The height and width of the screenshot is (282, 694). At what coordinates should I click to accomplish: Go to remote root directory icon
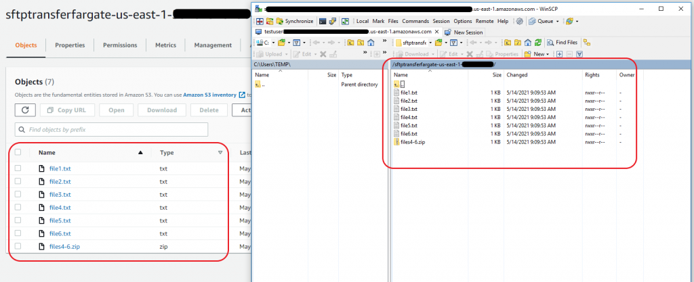(517, 43)
